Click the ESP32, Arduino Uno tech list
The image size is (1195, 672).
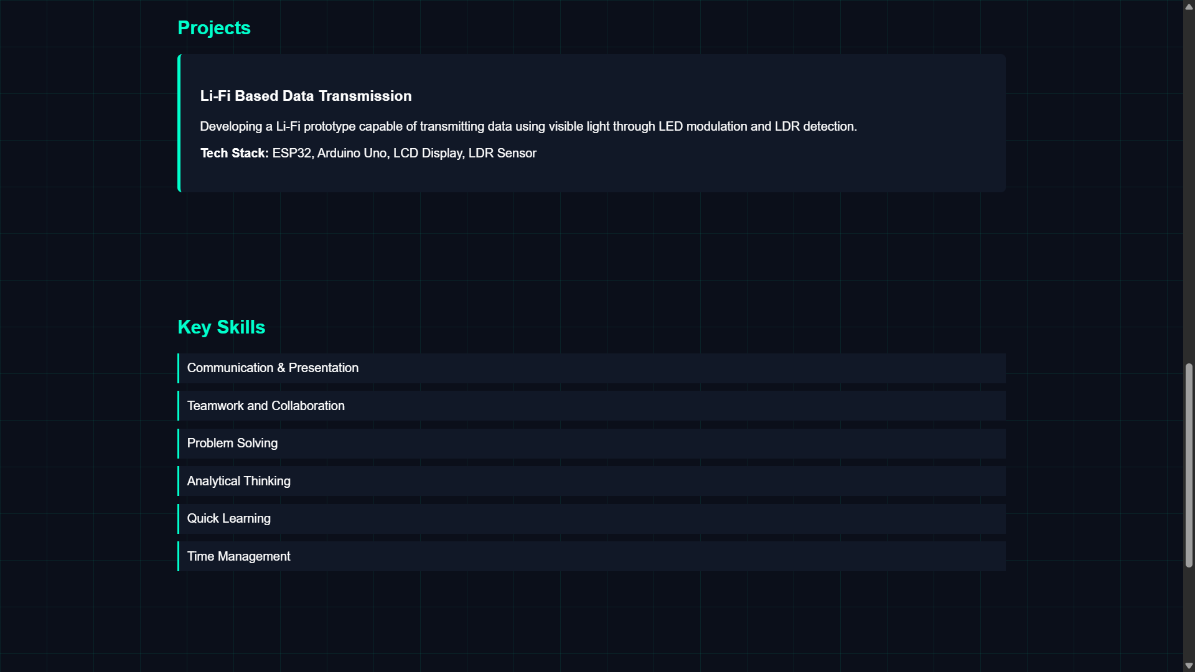coord(404,153)
